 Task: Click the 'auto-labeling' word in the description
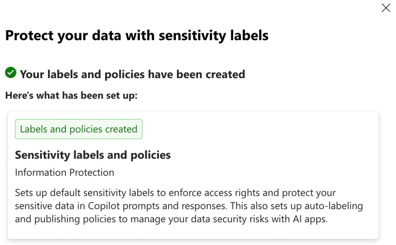tap(338, 206)
